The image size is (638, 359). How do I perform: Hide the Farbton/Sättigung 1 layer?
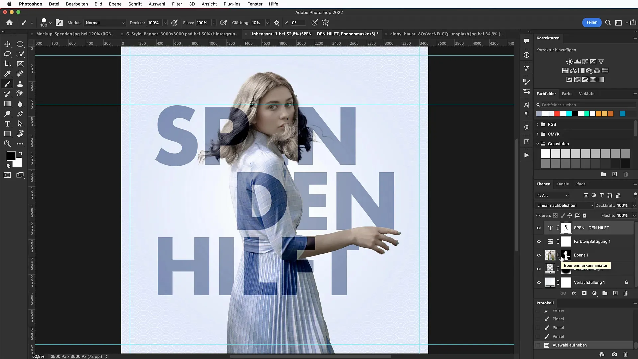[x=539, y=242]
